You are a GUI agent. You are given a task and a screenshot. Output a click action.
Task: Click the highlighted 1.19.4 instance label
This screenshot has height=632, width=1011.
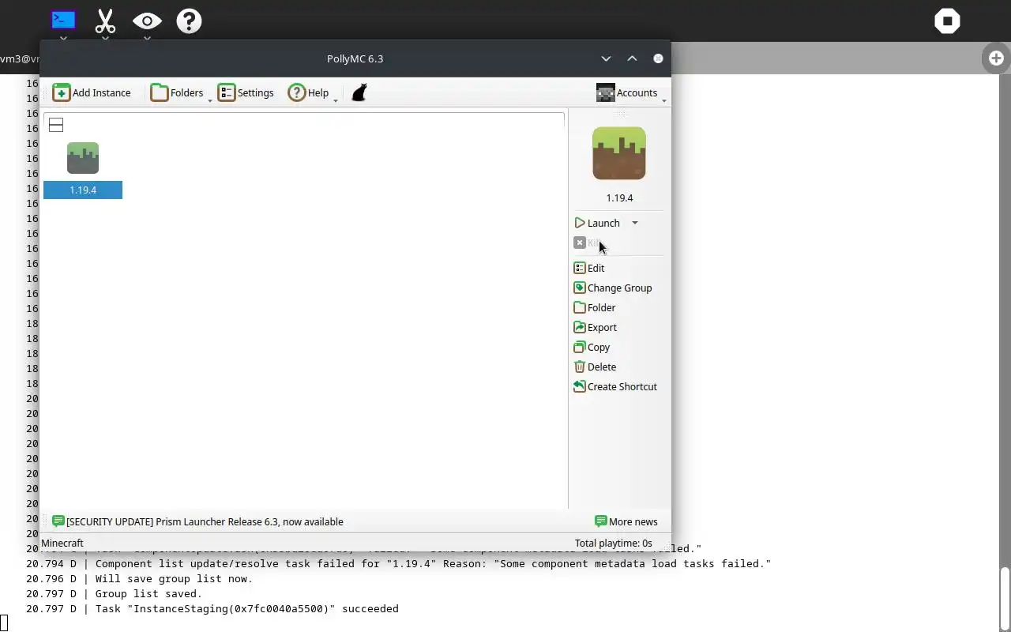point(83,190)
